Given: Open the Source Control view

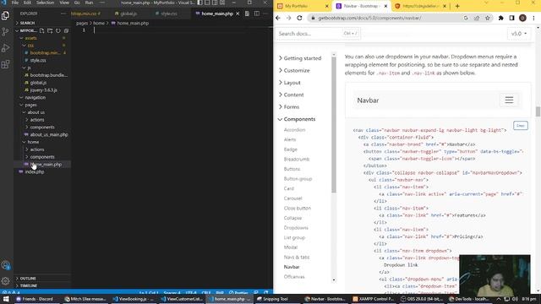Looking at the screenshot, I should 6,32.
